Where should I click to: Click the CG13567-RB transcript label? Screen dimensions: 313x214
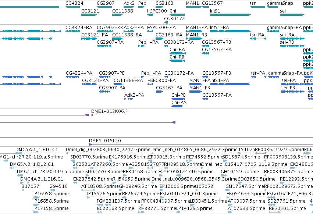[x=216, y=42]
